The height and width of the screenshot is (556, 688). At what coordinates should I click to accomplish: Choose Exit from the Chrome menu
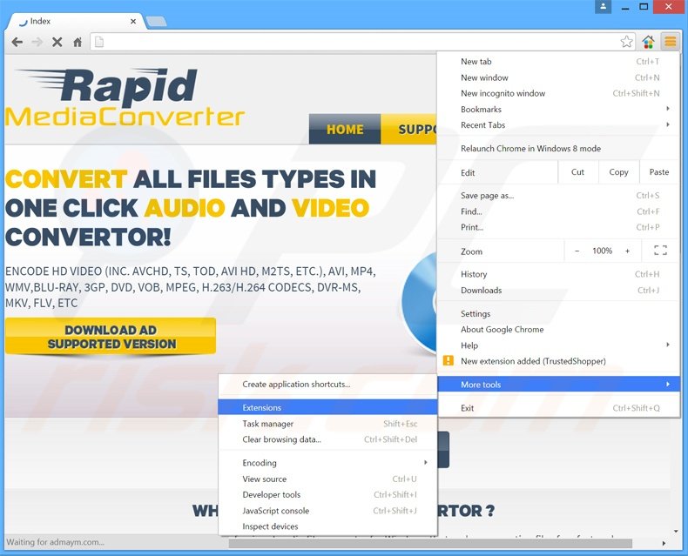[558, 408]
